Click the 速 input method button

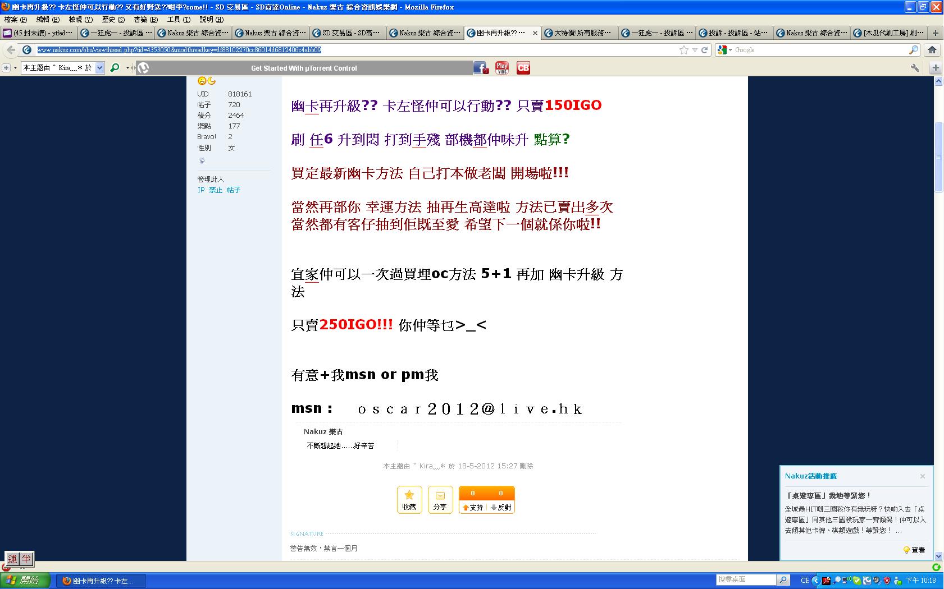[12, 559]
